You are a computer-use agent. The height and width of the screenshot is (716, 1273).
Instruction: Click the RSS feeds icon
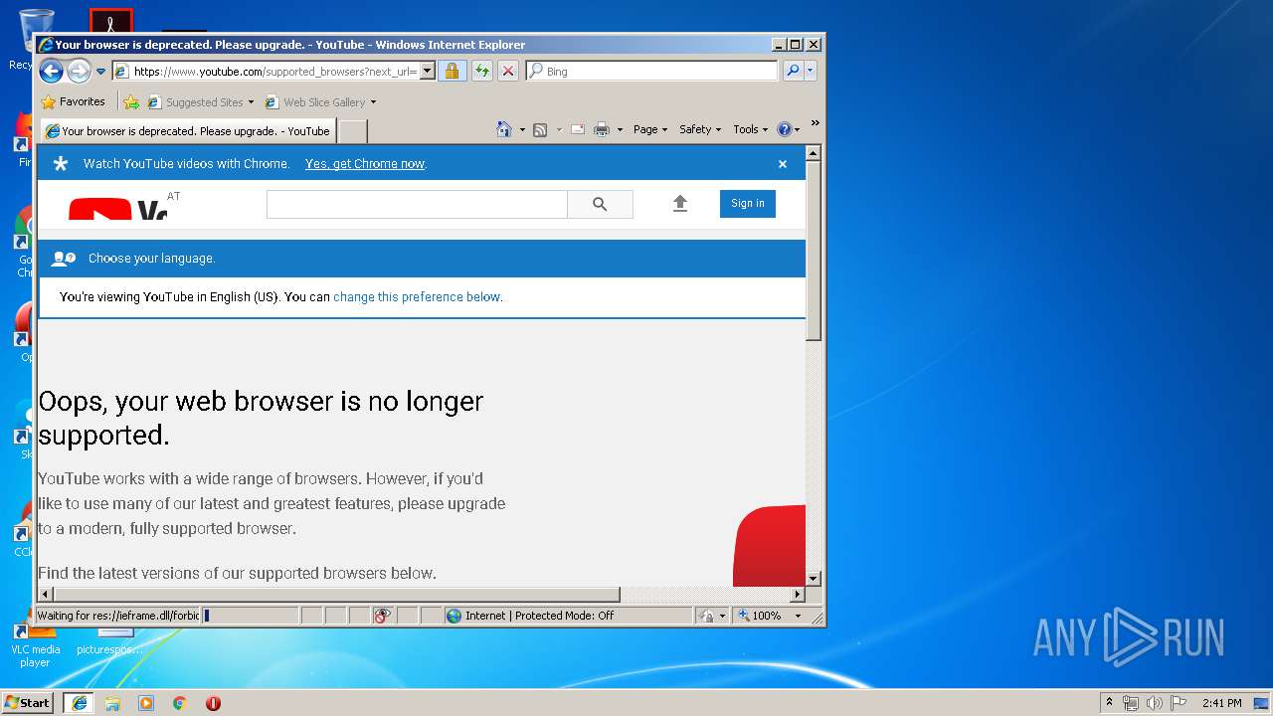click(540, 129)
